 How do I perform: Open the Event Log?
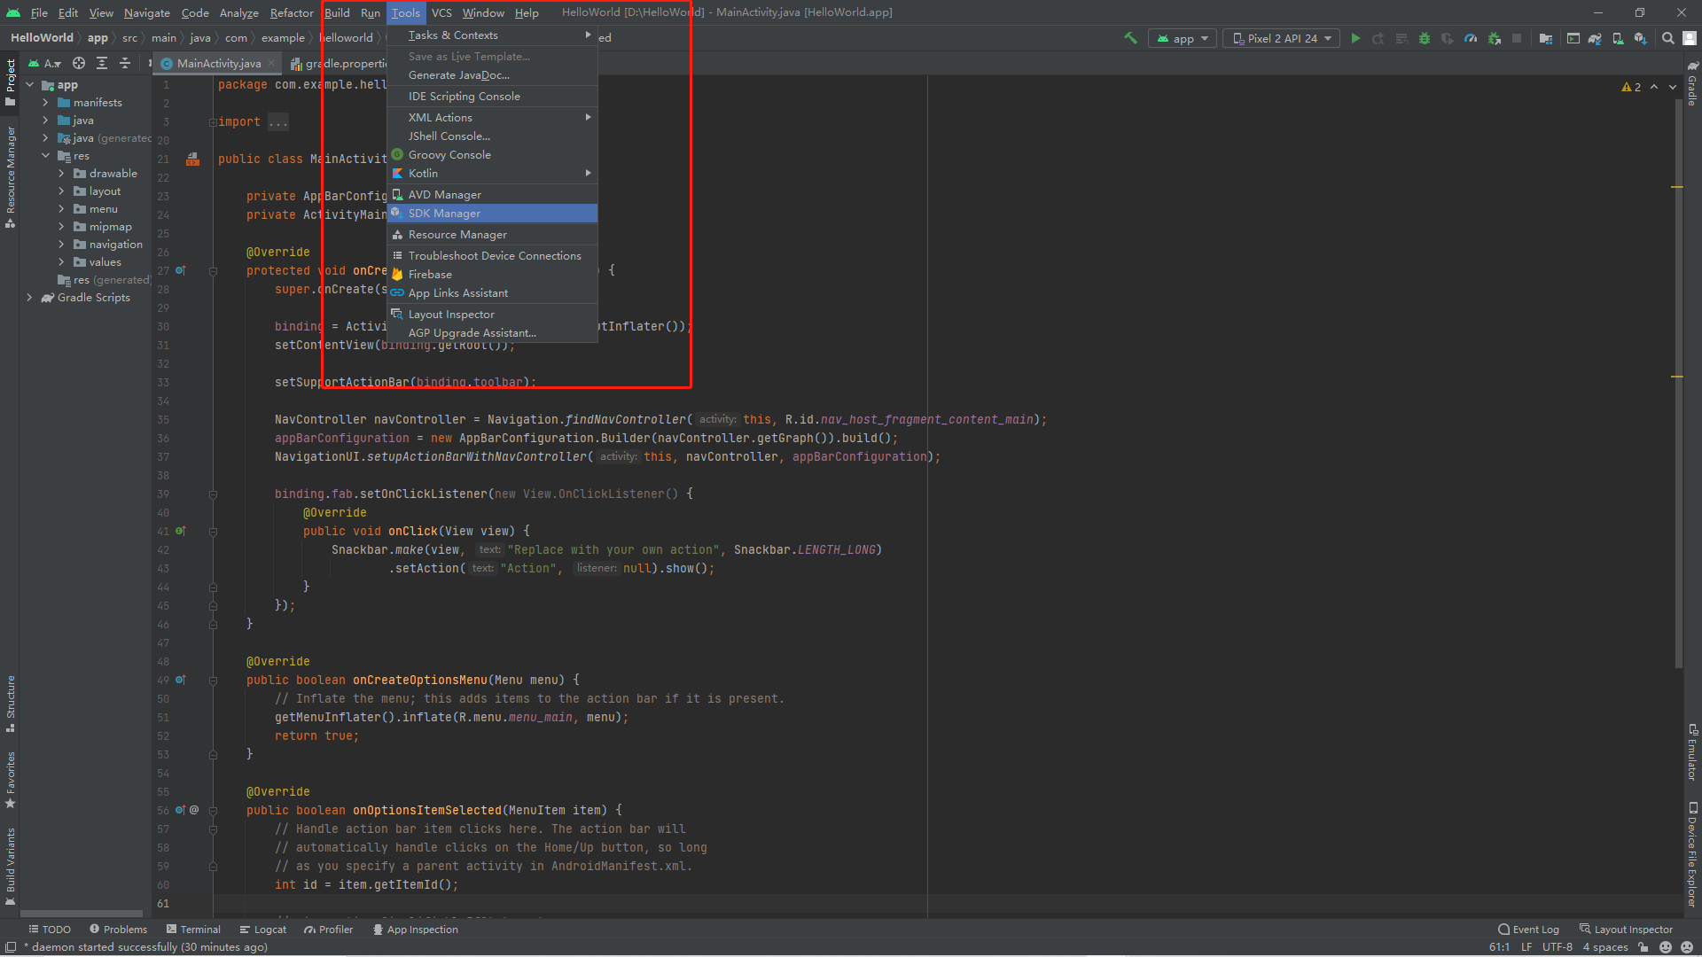coord(1534,929)
